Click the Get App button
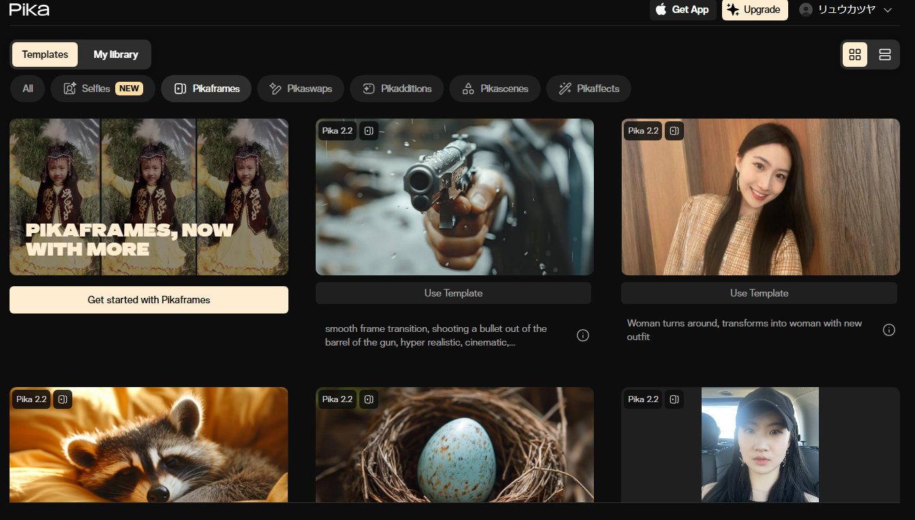Screen dimensions: 915x520 pos(682,10)
